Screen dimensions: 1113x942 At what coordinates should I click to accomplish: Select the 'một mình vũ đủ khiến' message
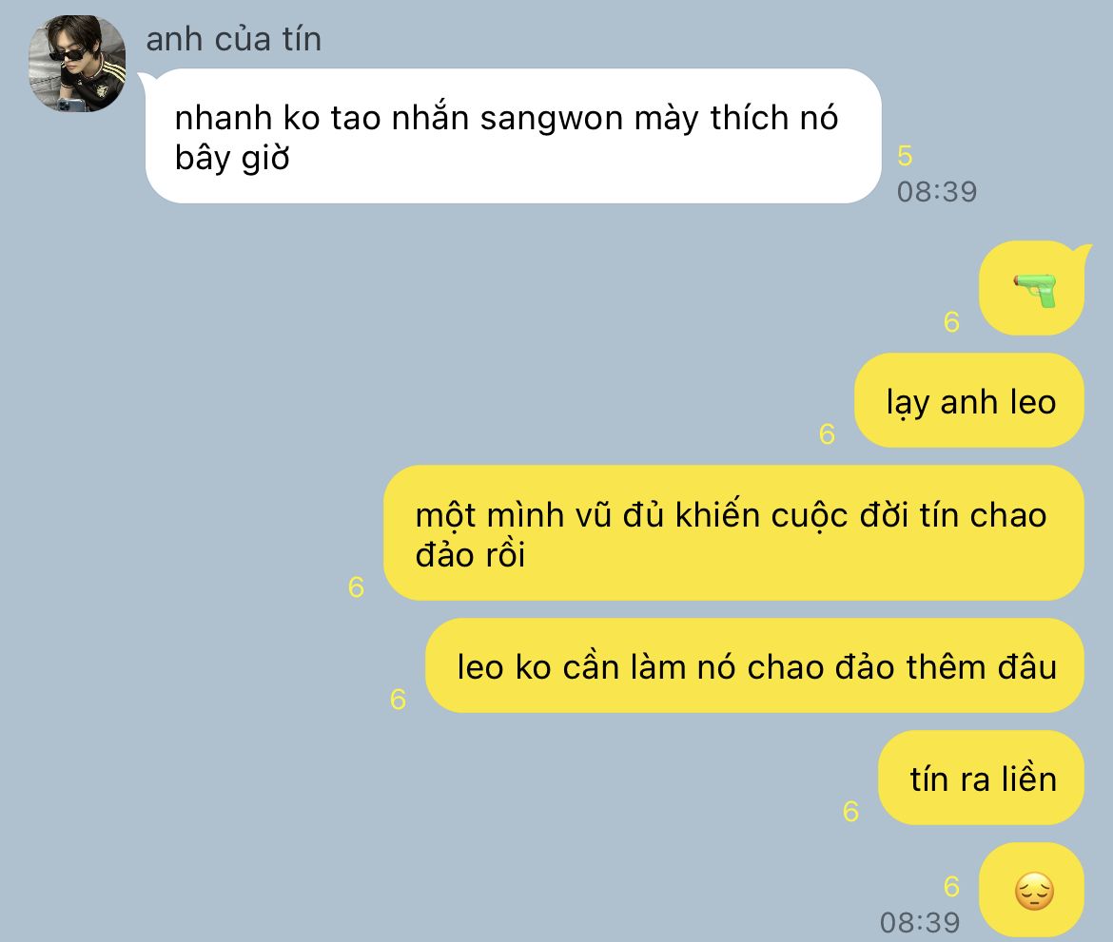[x=734, y=532]
